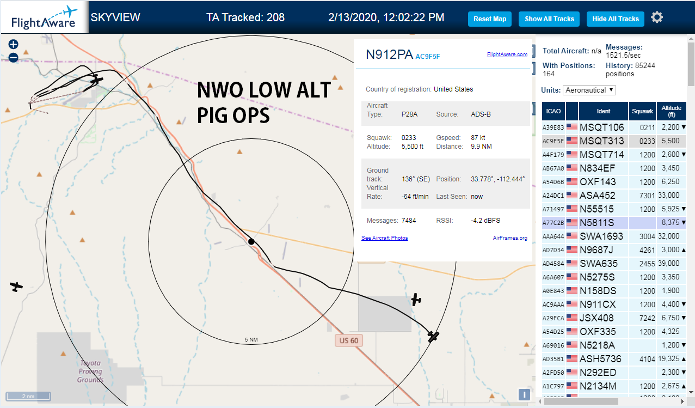Select aircraft N9687J in the list

click(x=614, y=249)
